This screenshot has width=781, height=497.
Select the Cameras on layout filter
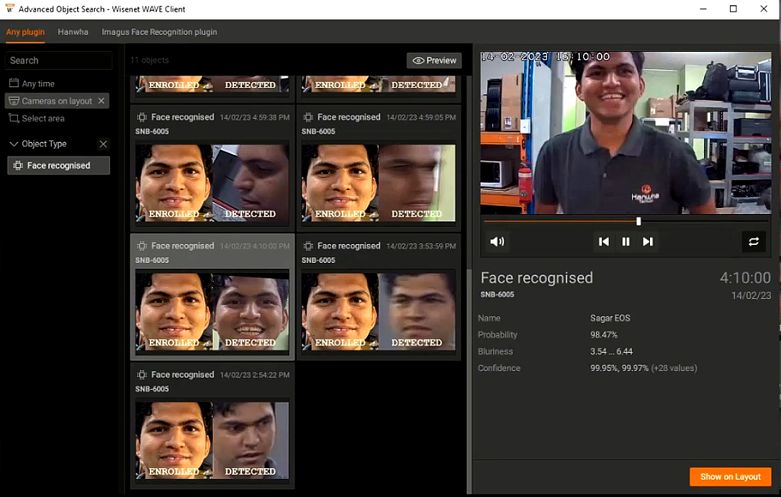click(57, 101)
